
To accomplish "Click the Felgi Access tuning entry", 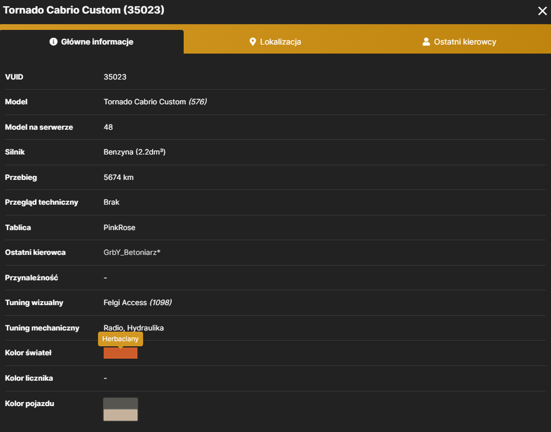I will pos(125,302).
